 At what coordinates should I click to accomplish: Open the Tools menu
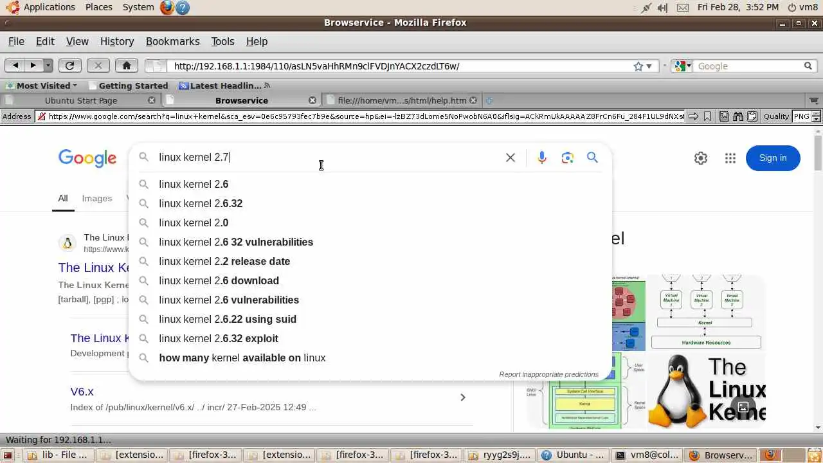point(222,41)
